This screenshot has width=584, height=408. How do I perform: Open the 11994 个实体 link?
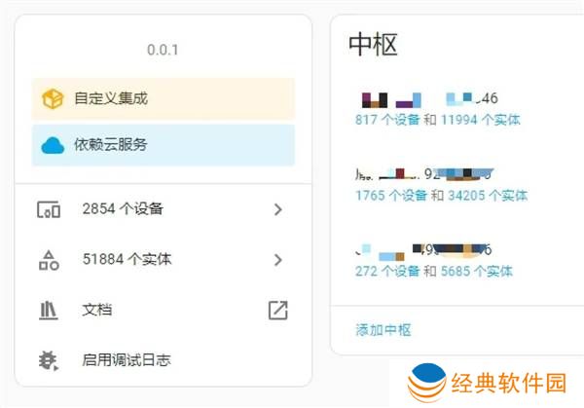tap(480, 120)
